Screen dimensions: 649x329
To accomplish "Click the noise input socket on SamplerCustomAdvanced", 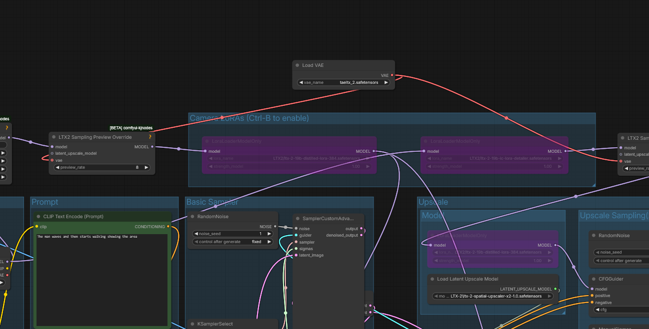I will tap(296, 229).
